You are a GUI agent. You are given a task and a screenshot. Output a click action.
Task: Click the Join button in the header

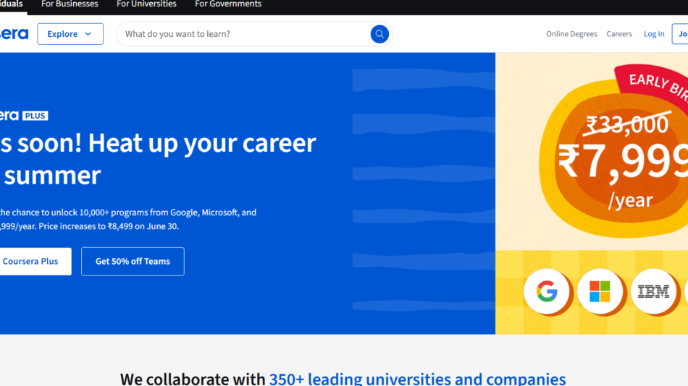(681, 34)
